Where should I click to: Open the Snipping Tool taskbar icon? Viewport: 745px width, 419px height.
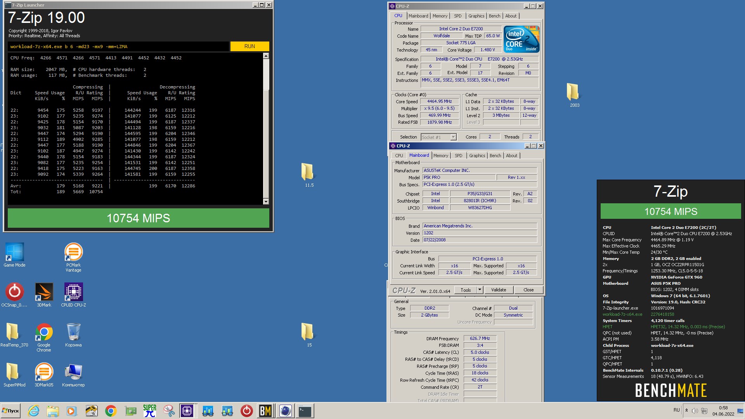[x=169, y=411]
